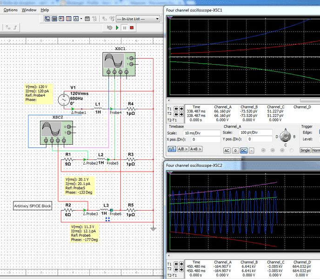
Task: Click XSC1 cursor marker at display top
Action: pyautogui.click(x=170, y=18)
